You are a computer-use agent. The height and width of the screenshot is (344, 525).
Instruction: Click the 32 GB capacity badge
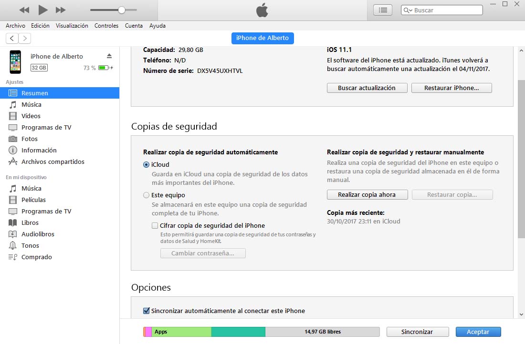coord(39,68)
